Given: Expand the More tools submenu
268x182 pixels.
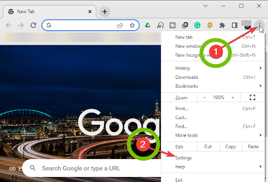Looking at the screenshot, I should point(213,135).
